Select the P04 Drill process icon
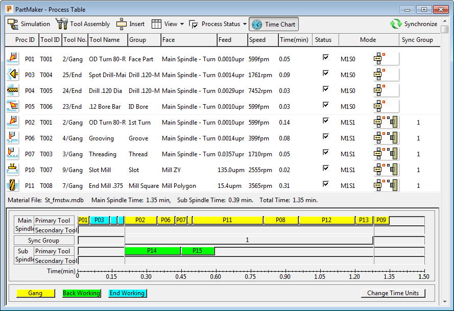The width and height of the screenshot is (454, 311). [12, 90]
